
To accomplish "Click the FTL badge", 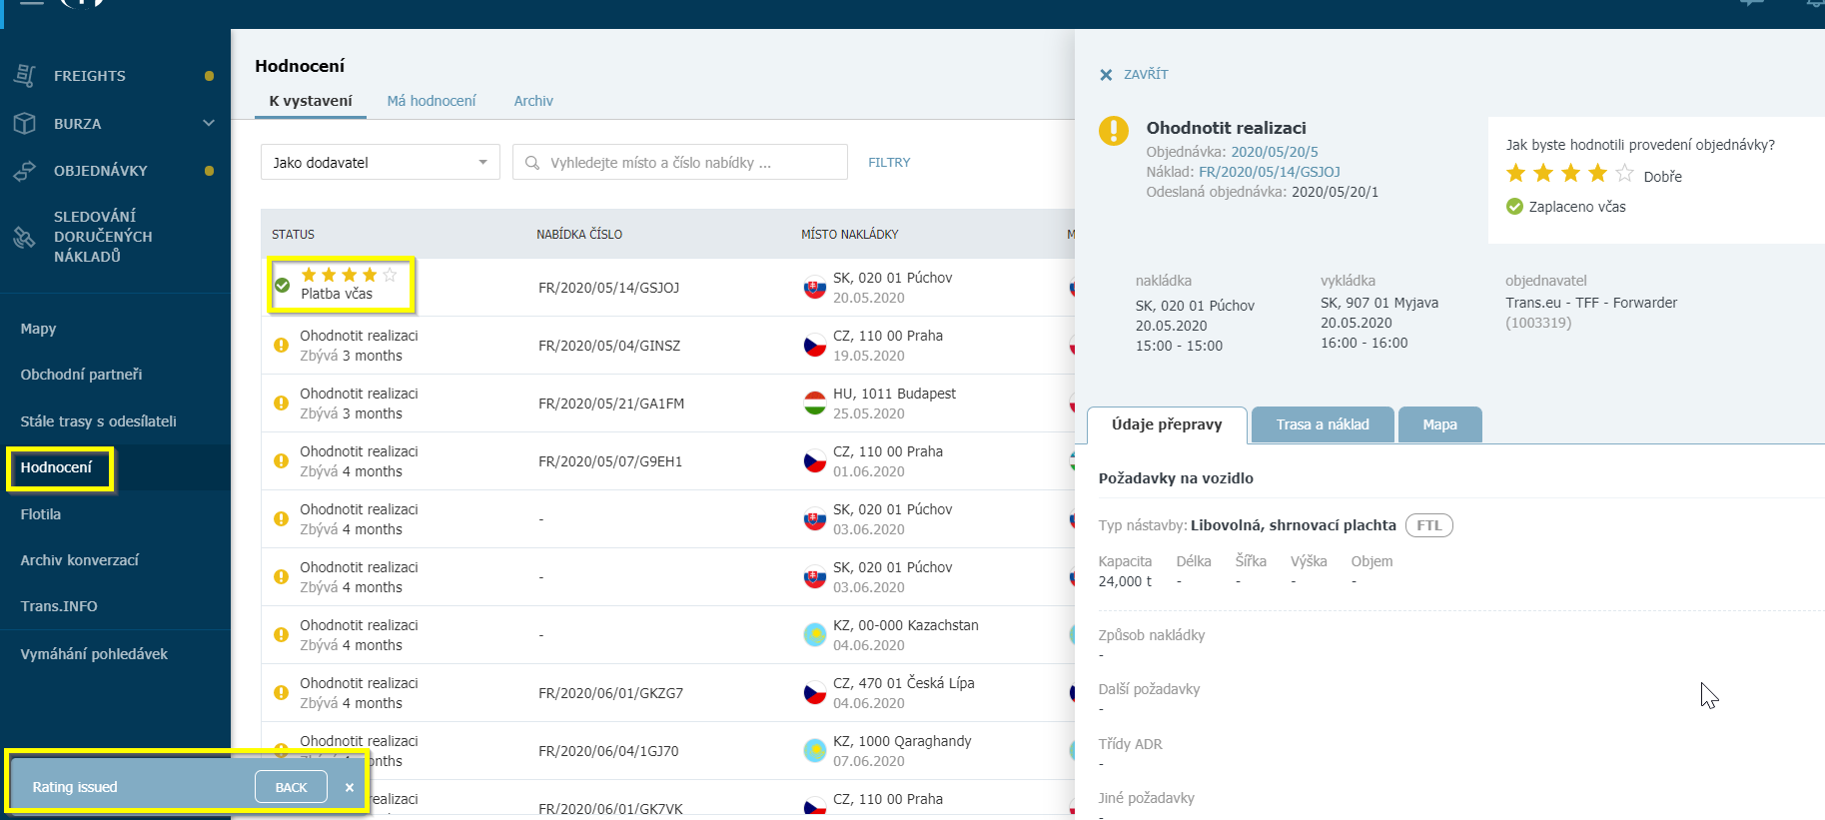I will pyautogui.click(x=1428, y=525).
